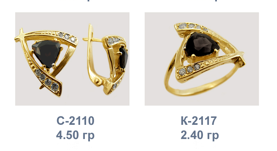Click the side-view earring with clasp
The image size is (277, 151).
click(106, 60)
